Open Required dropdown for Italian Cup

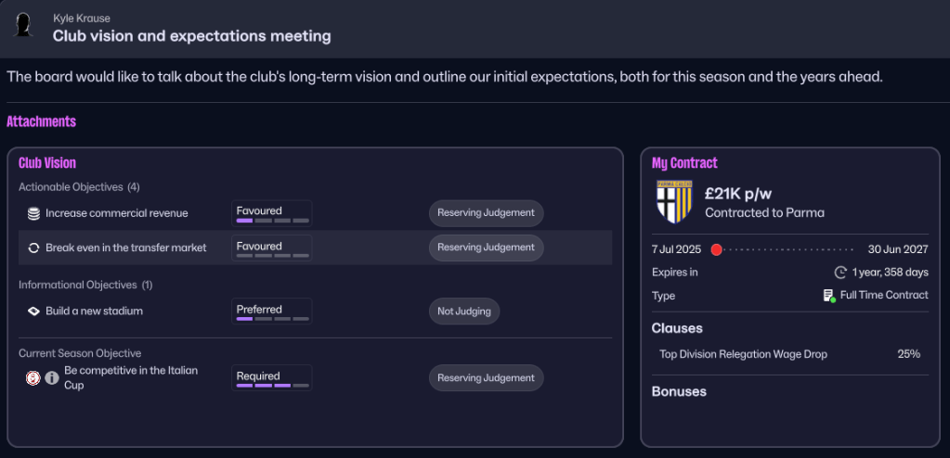pos(271,377)
